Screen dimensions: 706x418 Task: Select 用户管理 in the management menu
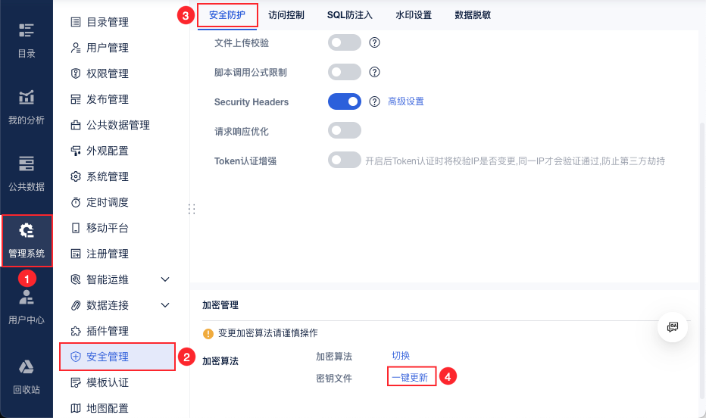click(107, 48)
